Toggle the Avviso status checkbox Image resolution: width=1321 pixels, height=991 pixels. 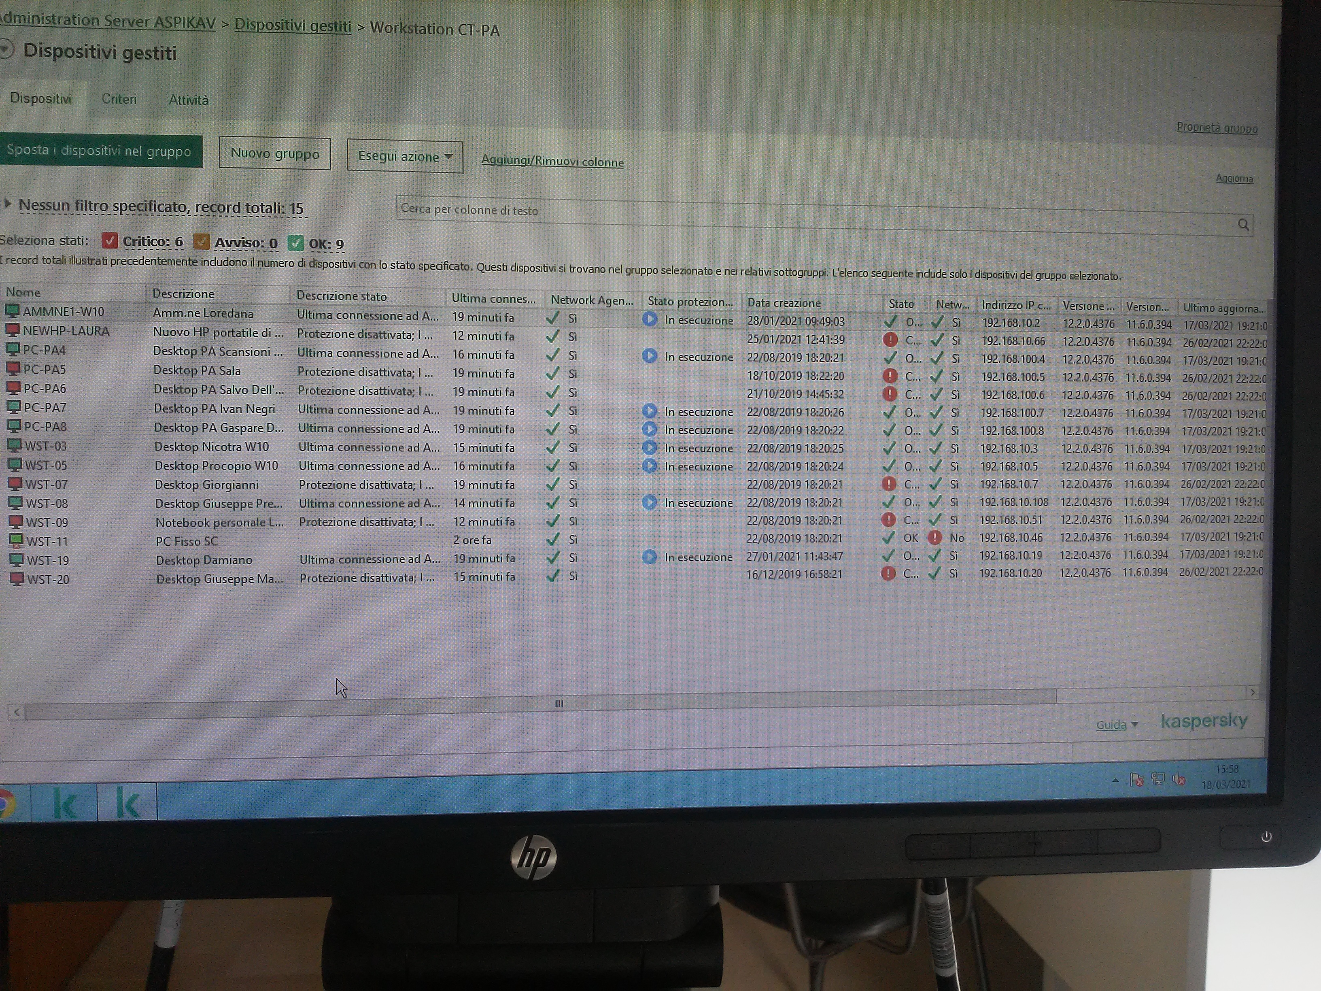point(201,242)
